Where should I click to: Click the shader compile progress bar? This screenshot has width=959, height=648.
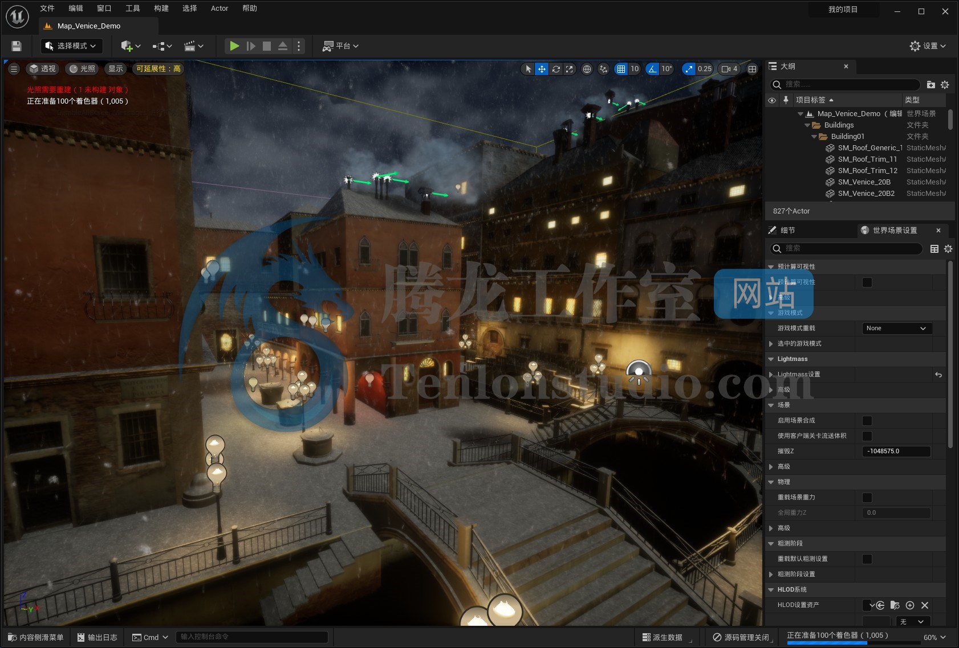(x=854, y=643)
